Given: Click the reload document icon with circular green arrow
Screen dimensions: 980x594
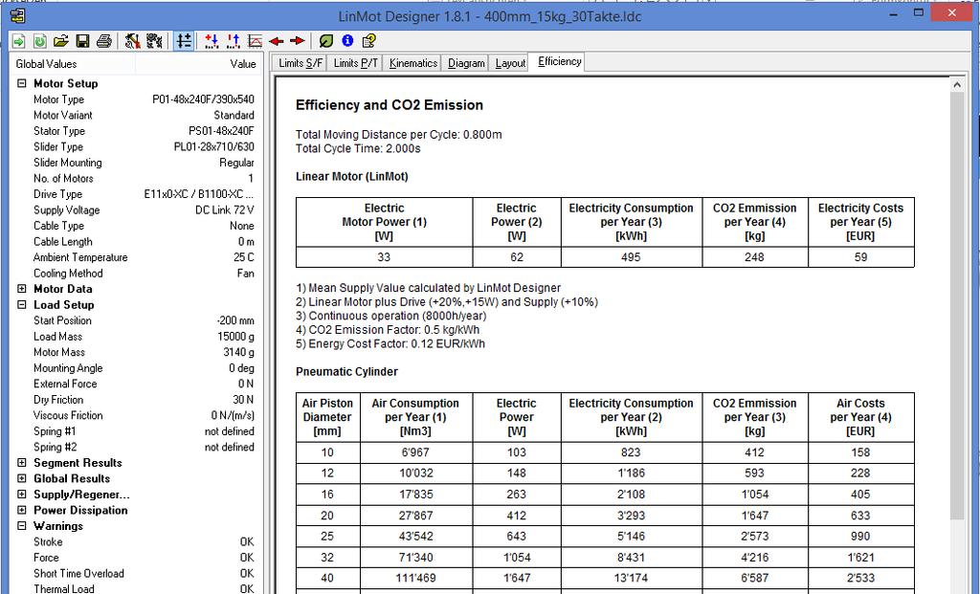Looking at the screenshot, I should pyautogui.click(x=39, y=41).
